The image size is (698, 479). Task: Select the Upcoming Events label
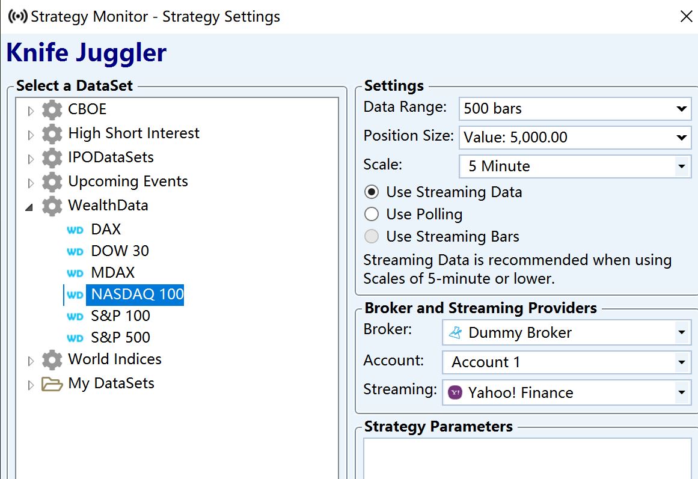(128, 182)
